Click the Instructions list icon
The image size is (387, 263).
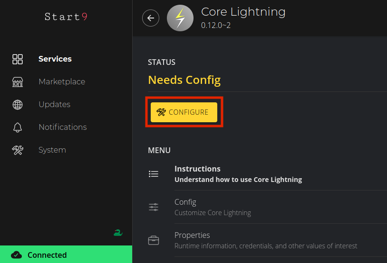154,174
